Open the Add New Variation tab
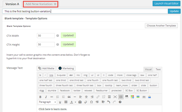The width and height of the screenshot is (182, 112). [x=41, y=4]
